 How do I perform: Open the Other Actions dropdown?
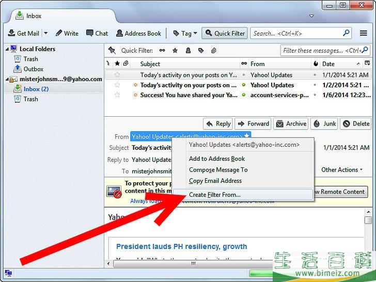[x=342, y=170]
